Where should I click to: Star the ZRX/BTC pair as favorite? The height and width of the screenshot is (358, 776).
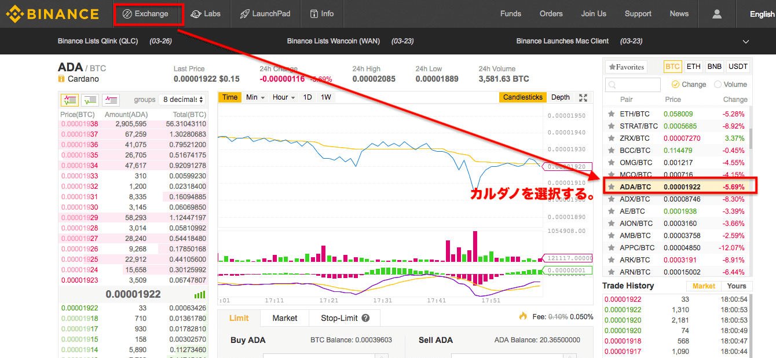pyautogui.click(x=611, y=138)
